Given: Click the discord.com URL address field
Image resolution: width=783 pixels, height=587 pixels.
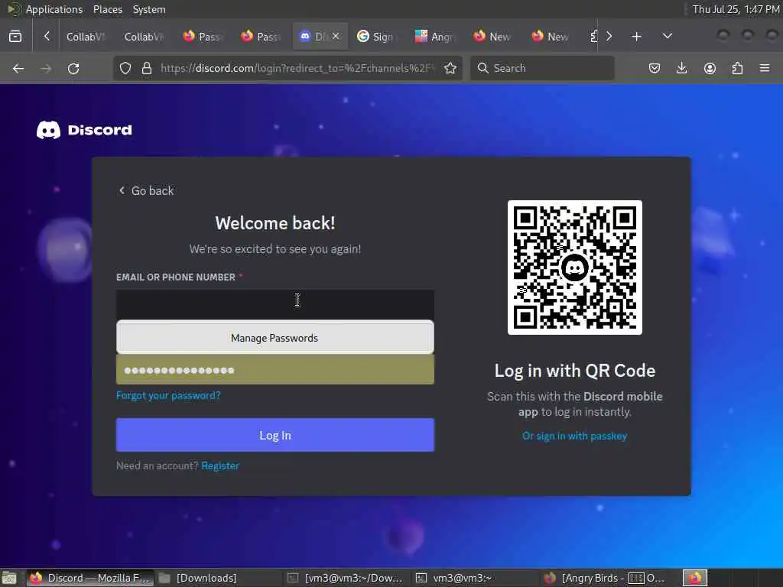Looking at the screenshot, I should click(297, 68).
